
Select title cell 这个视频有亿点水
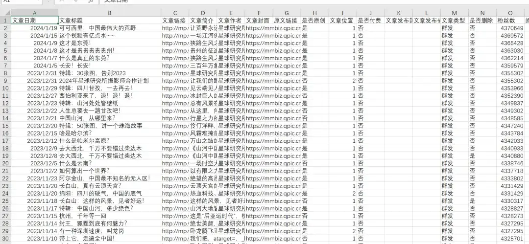[x=110, y=35]
